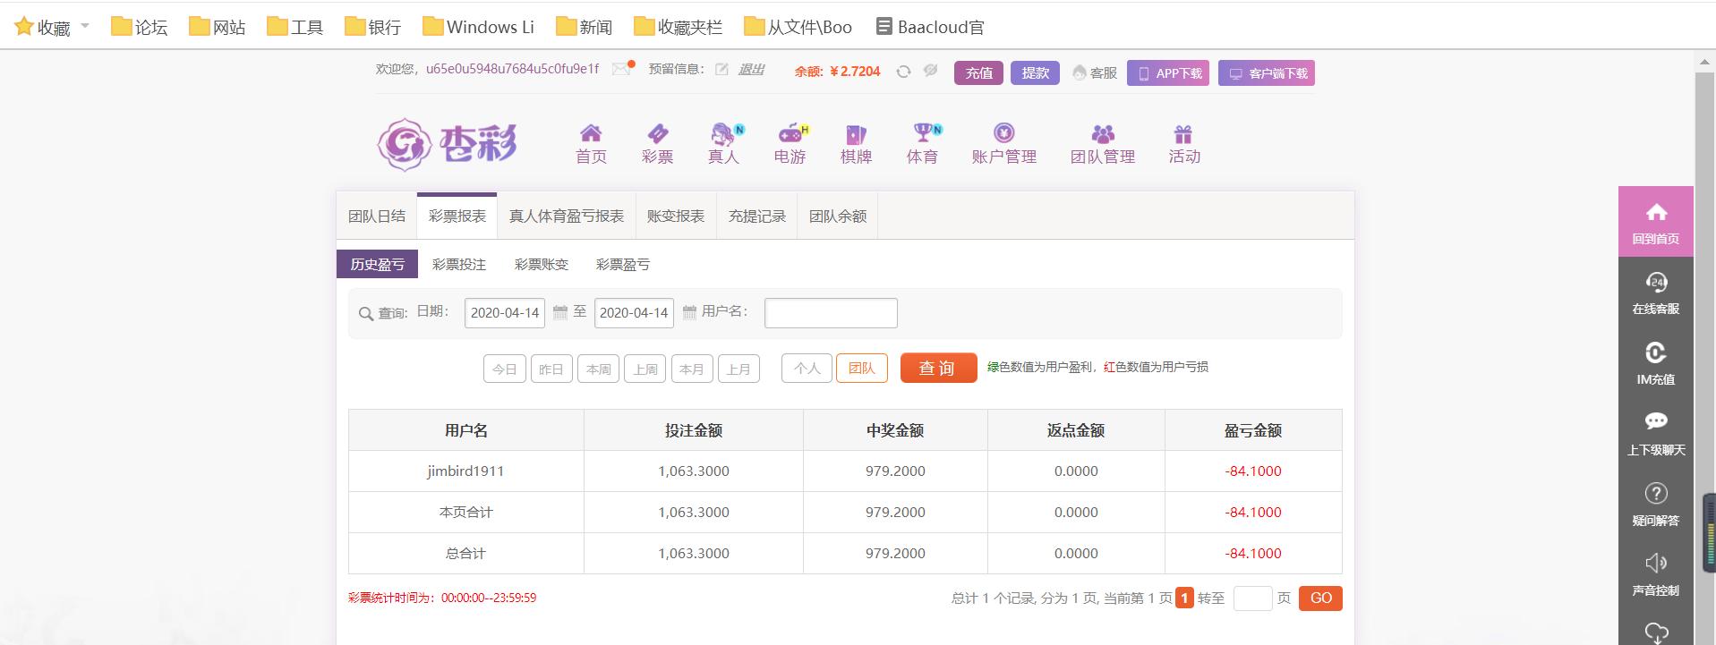Click the 杏彩 site logo
Viewport: 1716px width, 645px height.
[448, 143]
